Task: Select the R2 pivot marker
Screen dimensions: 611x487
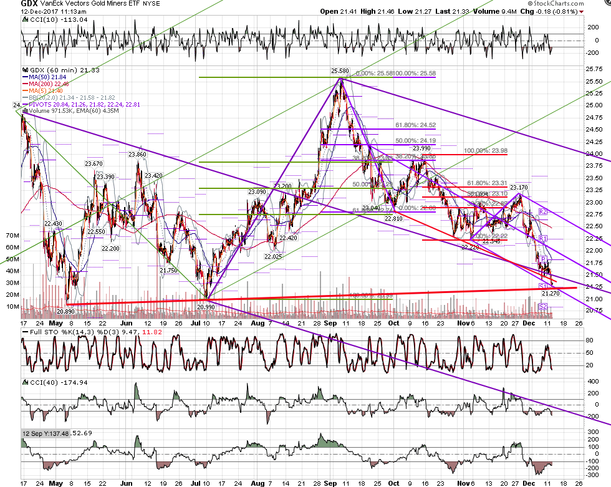Action: [x=543, y=211]
